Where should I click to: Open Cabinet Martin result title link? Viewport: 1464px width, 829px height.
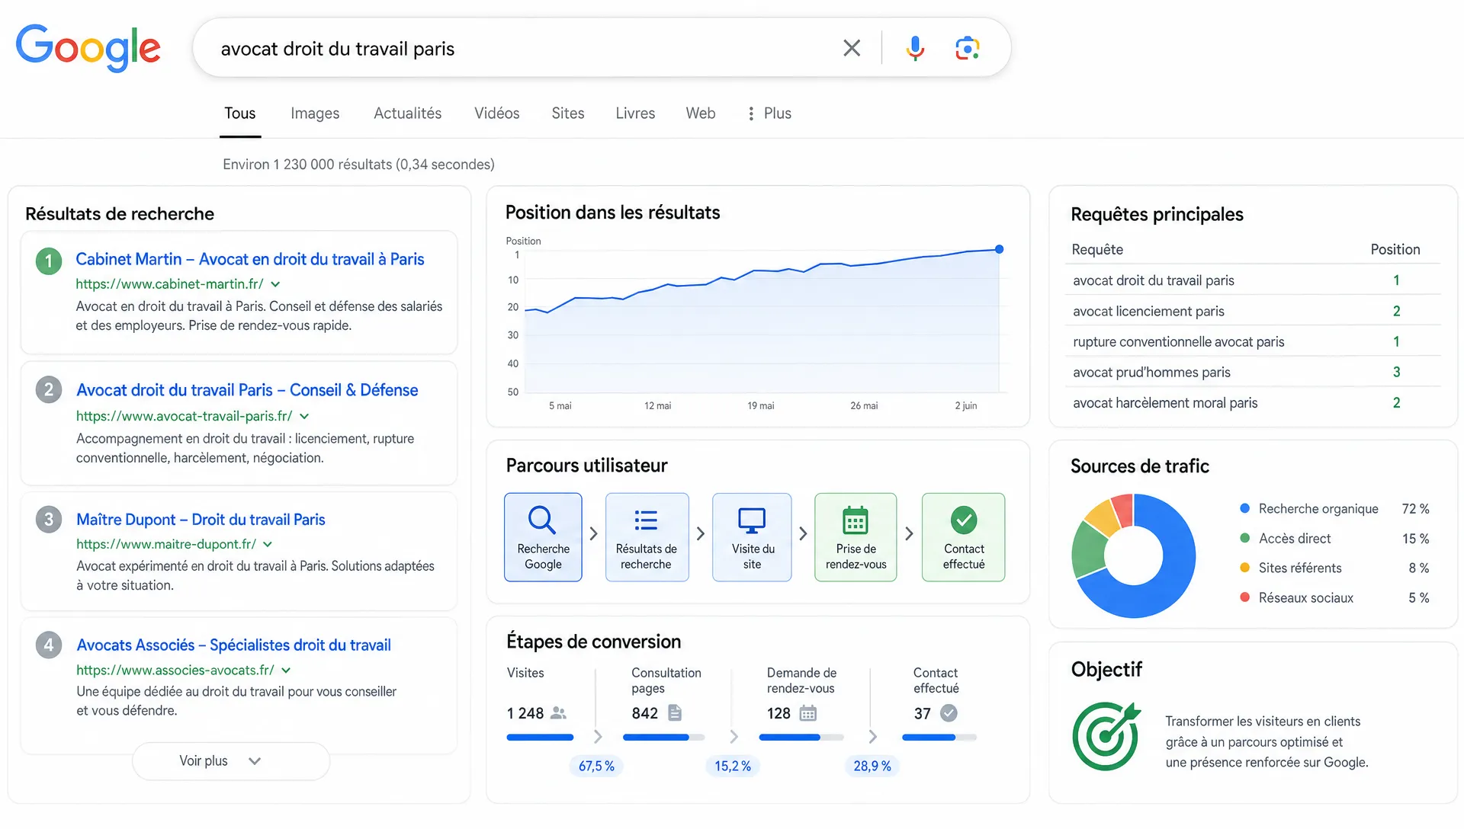click(x=249, y=259)
